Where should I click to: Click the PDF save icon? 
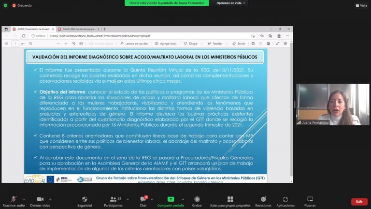(x=261, y=44)
